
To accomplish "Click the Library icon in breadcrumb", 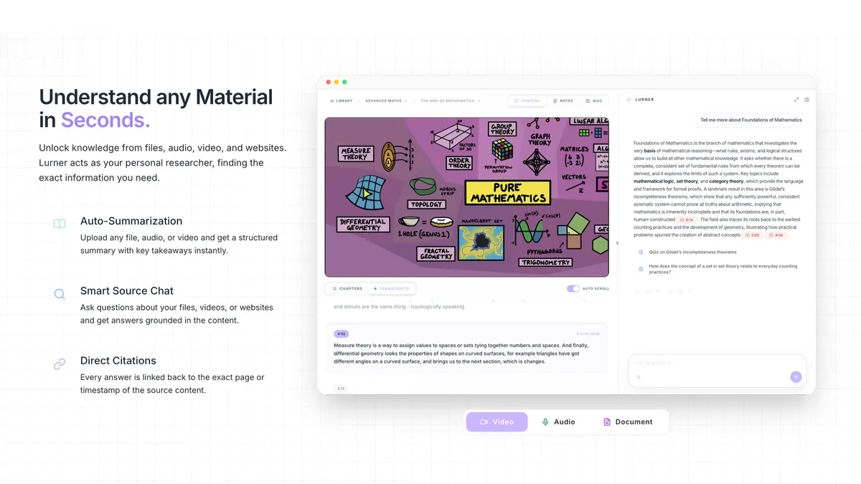I will [x=332, y=101].
